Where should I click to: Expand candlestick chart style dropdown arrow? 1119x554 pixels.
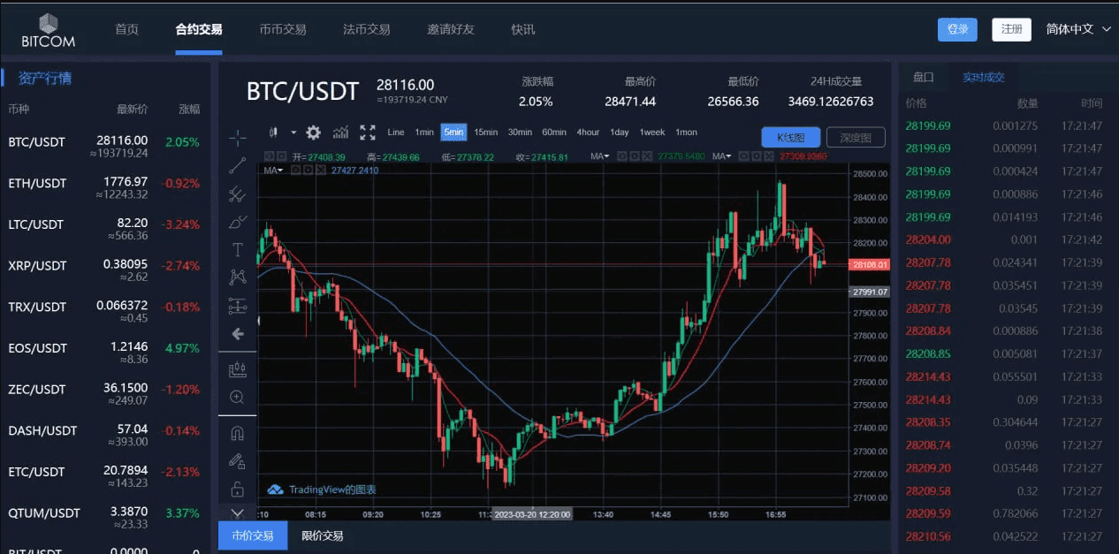click(x=293, y=133)
